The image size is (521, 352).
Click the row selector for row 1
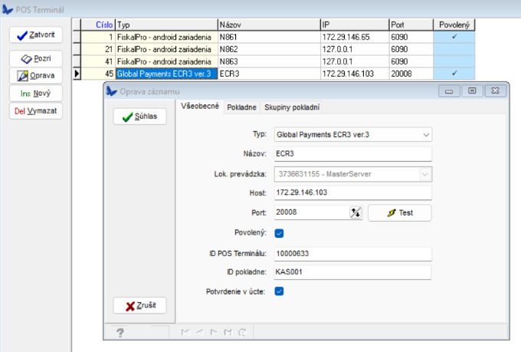point(77,37)
